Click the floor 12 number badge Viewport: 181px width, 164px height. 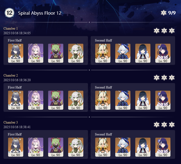click(x=9, y=13)
